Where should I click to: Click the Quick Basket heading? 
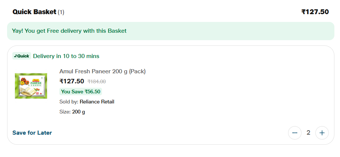(x=34, y=12)
